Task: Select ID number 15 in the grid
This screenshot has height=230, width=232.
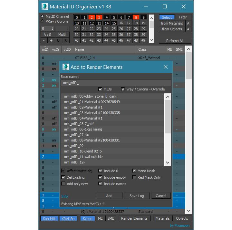Action: click(114, 23)
